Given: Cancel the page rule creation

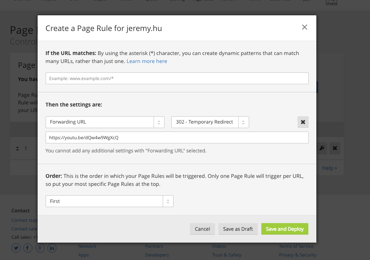Looking at the screenshot, I should tap(202, 229).
